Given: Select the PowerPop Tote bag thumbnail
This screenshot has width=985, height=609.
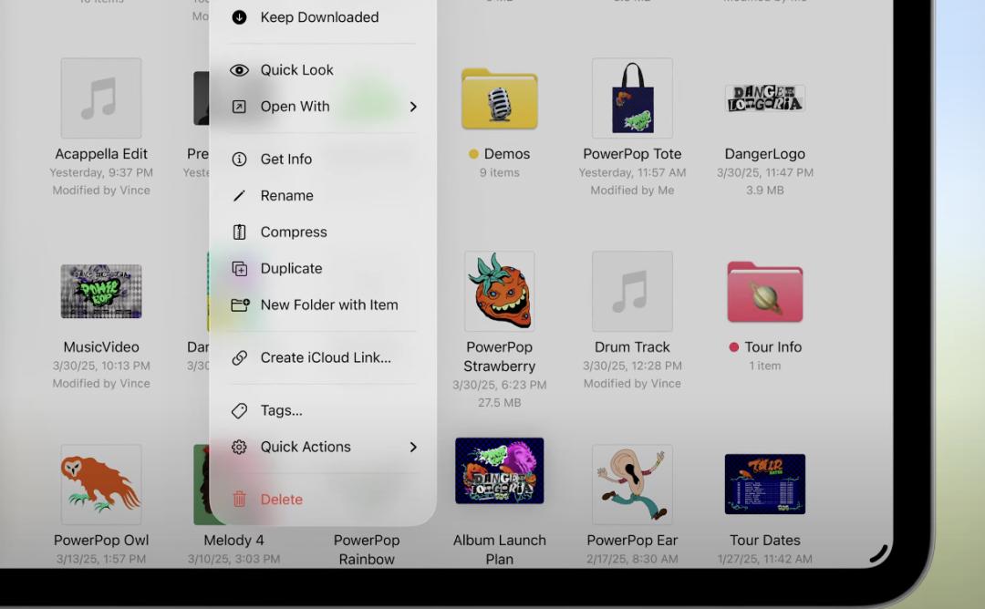Looking at the screenshot, I should [x=632, y=98].
